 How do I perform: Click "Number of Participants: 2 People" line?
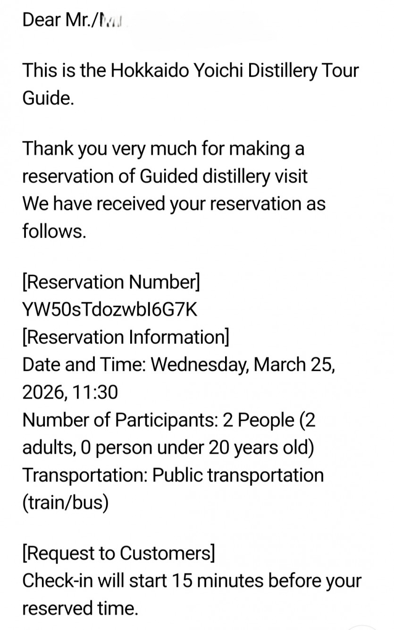pos(168,420)
